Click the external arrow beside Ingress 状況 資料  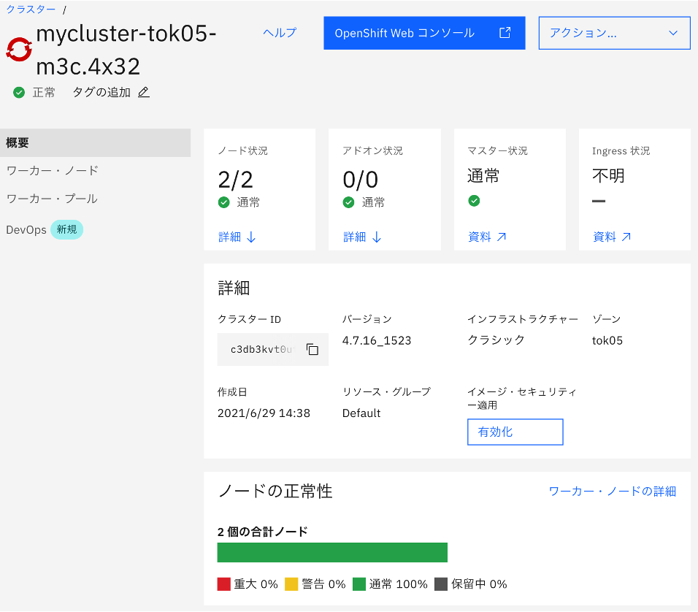[x=626, y=237]
